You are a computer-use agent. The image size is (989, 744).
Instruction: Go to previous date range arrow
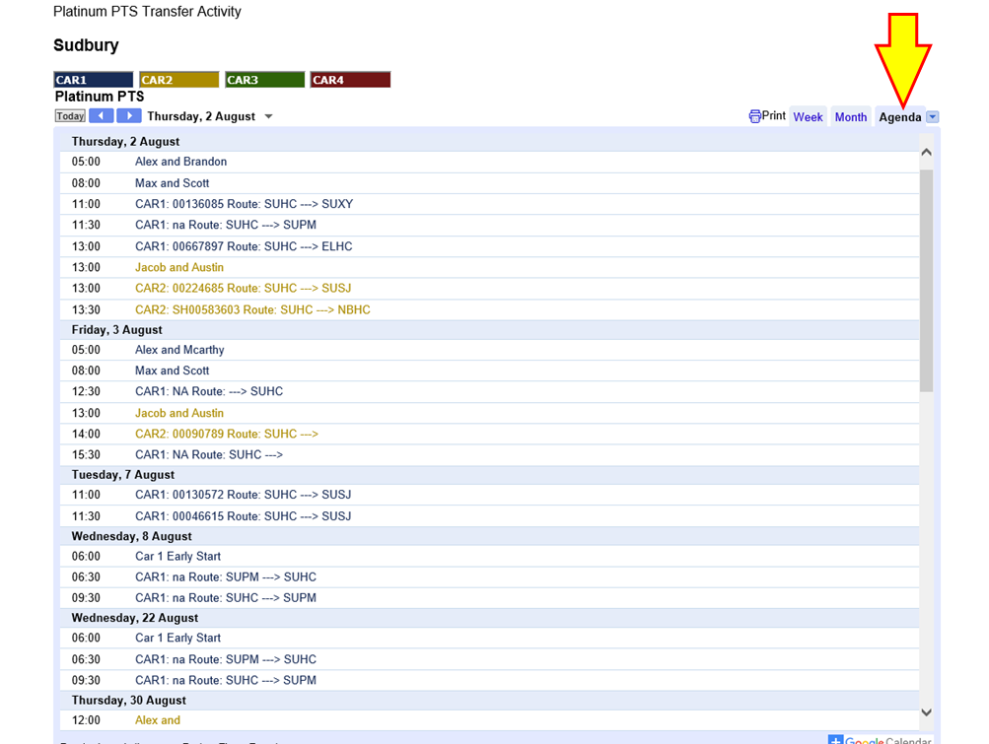[x=101, y=116]
